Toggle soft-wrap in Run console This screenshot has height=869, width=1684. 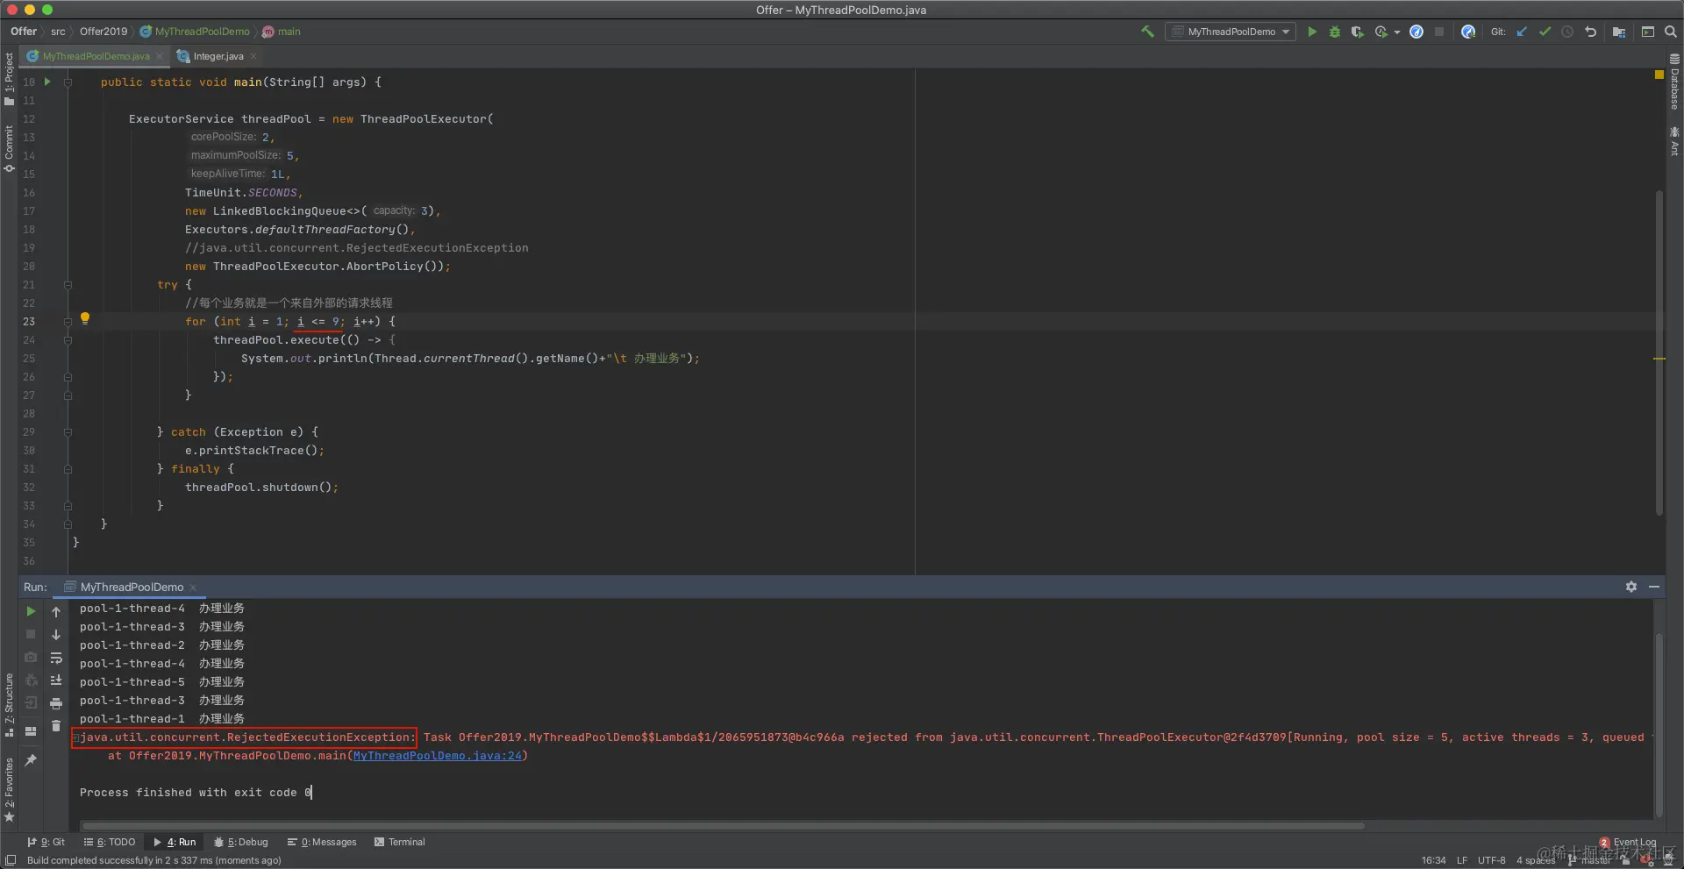coord(56,658)
